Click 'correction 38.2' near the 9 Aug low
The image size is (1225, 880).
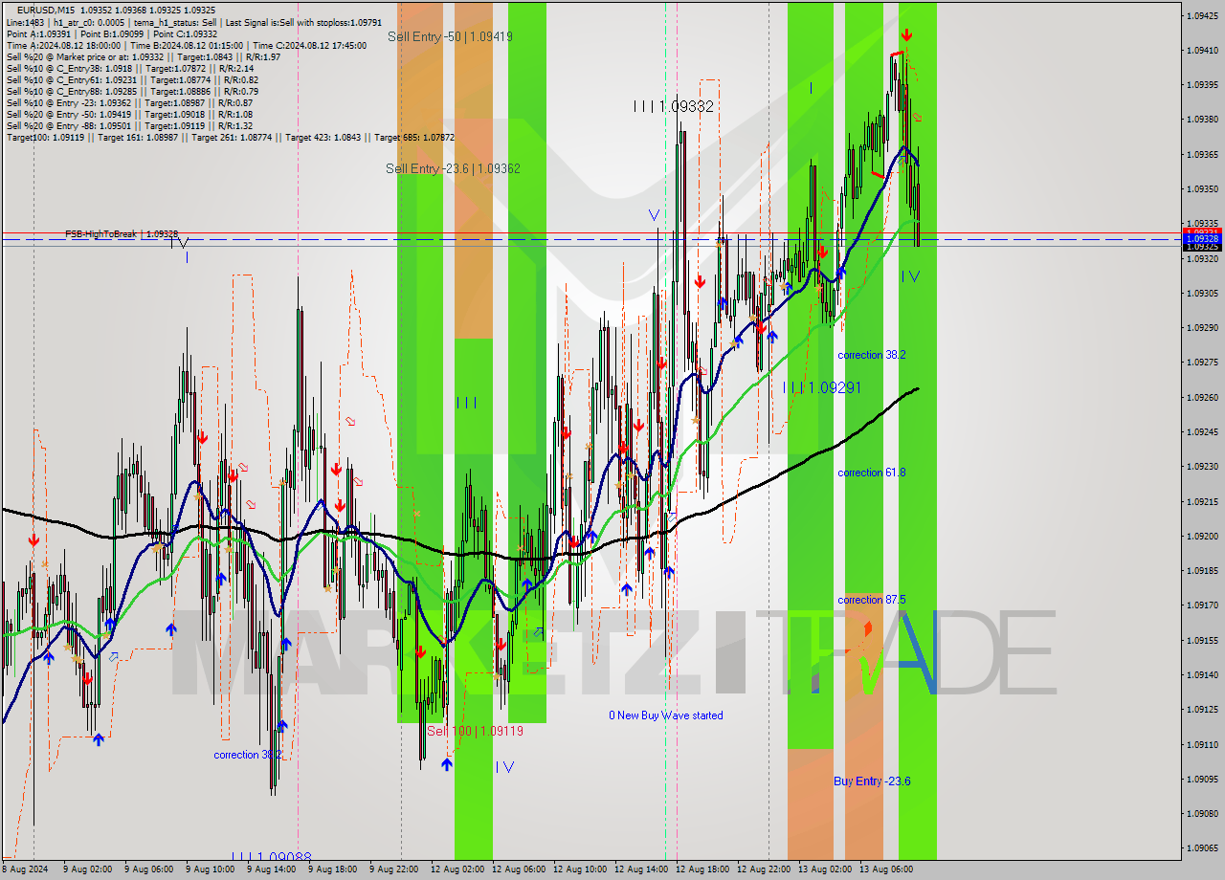pyautogui.click(x=248, y=755)
